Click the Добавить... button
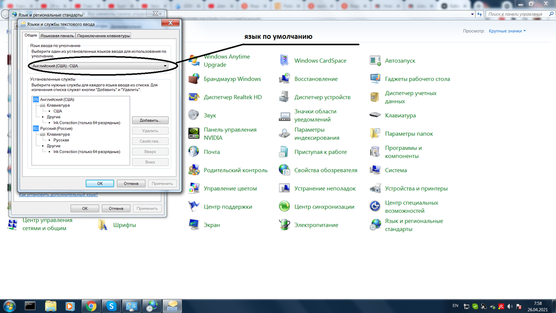The height and width of the screenshot is (313, 556). tap(150, 120)
